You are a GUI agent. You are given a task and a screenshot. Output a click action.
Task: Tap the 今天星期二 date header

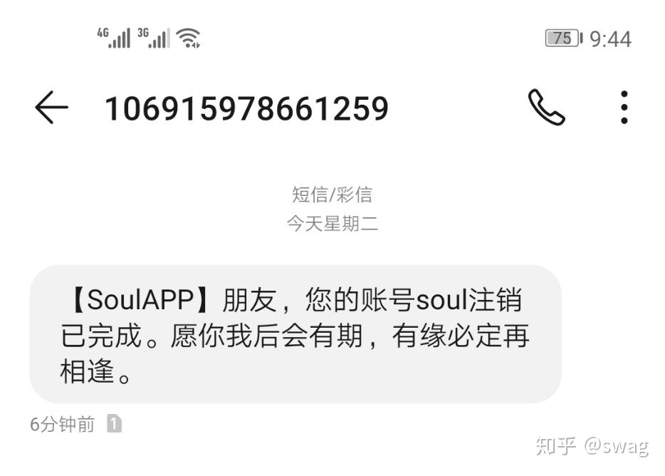coord(332,223)
